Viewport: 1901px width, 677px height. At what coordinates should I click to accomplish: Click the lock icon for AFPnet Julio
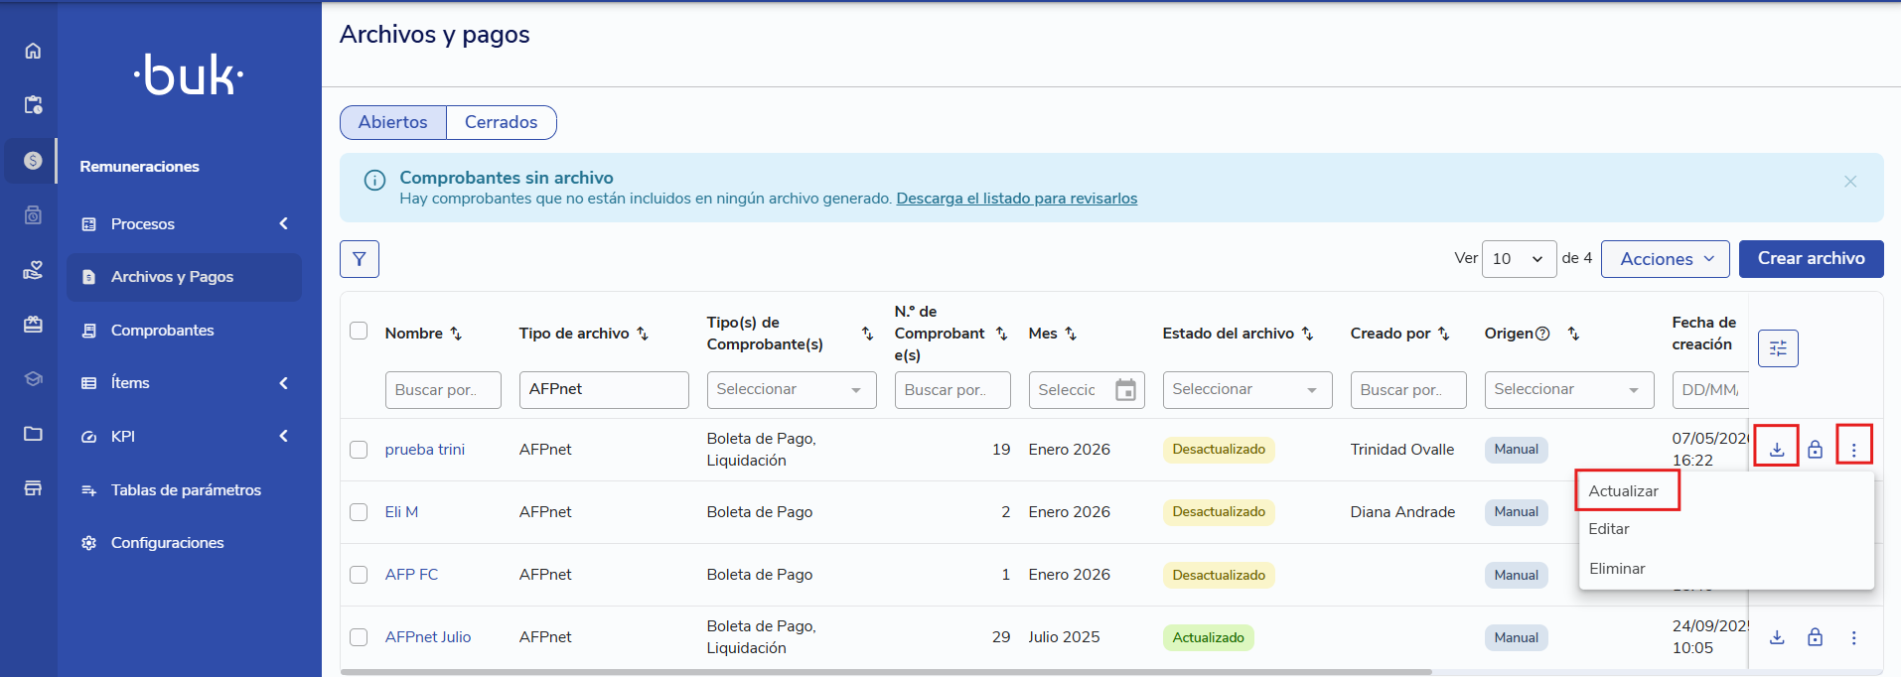(1815, 637)
